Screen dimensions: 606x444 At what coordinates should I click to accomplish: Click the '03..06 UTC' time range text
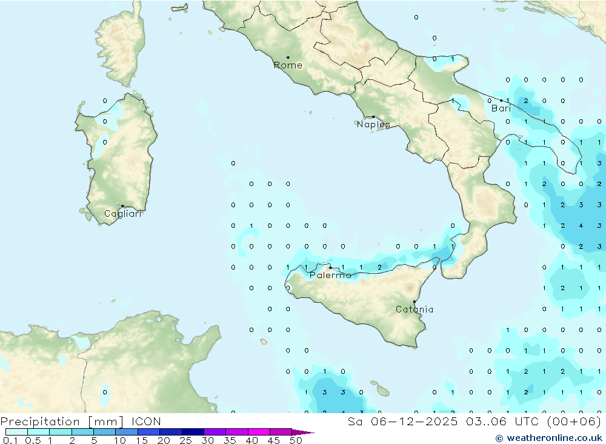click(x=502, y=422)
